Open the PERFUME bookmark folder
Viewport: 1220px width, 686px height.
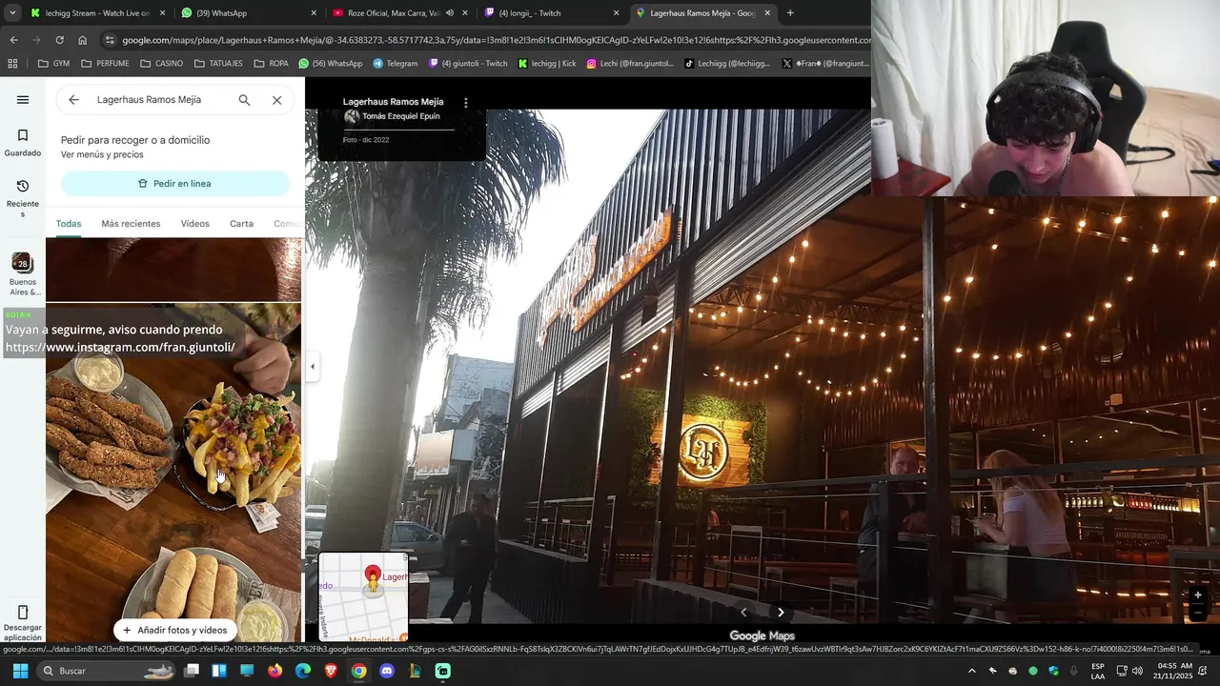point(105,64)
